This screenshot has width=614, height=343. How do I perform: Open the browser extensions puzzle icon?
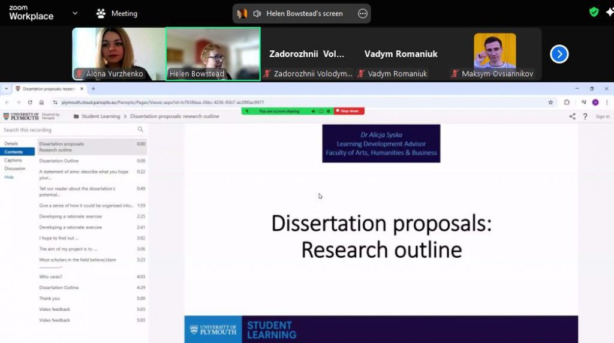point(567,103)
